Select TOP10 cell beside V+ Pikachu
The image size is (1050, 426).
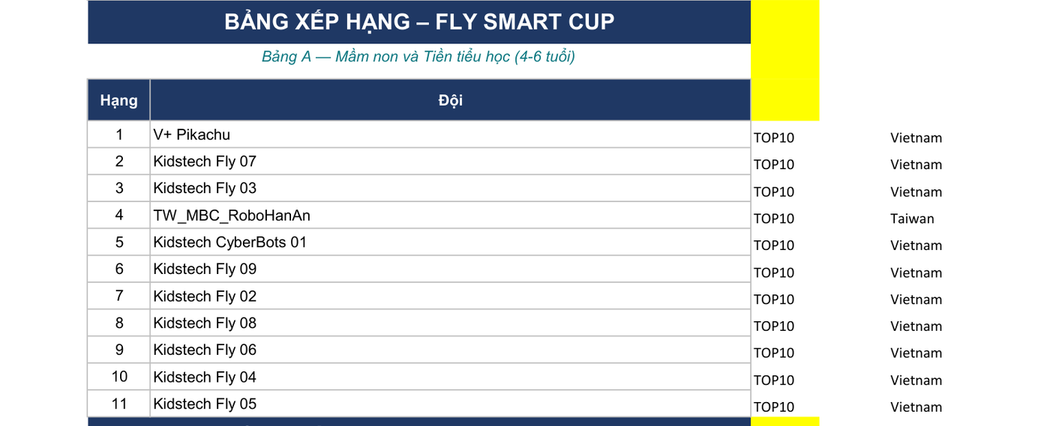click(x=774, y=138)
